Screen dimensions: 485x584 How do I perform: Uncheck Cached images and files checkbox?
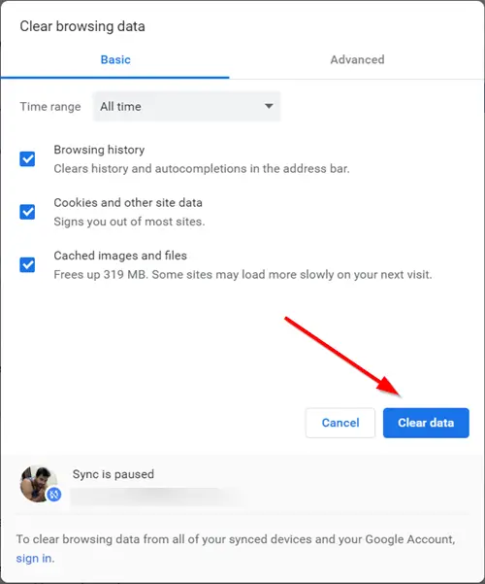[27, 265]
